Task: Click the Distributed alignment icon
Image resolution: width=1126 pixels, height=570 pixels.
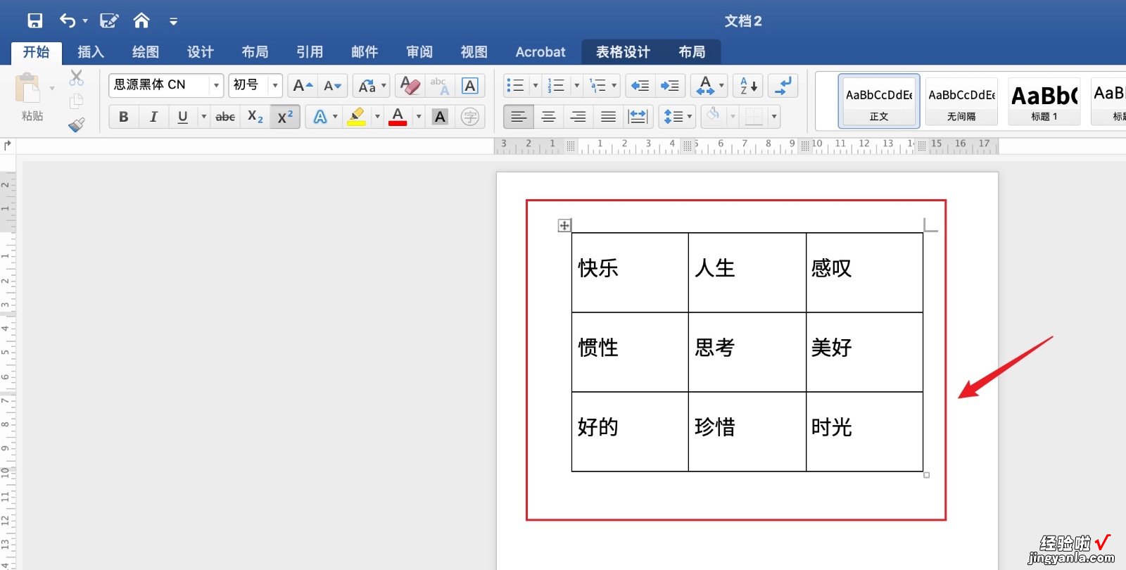Action: pos(638,117)
